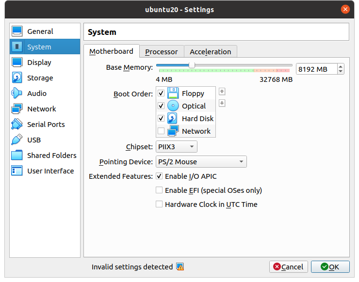Open User Interface via window icon
Viewport: 359px width, 282px height.
17,171
